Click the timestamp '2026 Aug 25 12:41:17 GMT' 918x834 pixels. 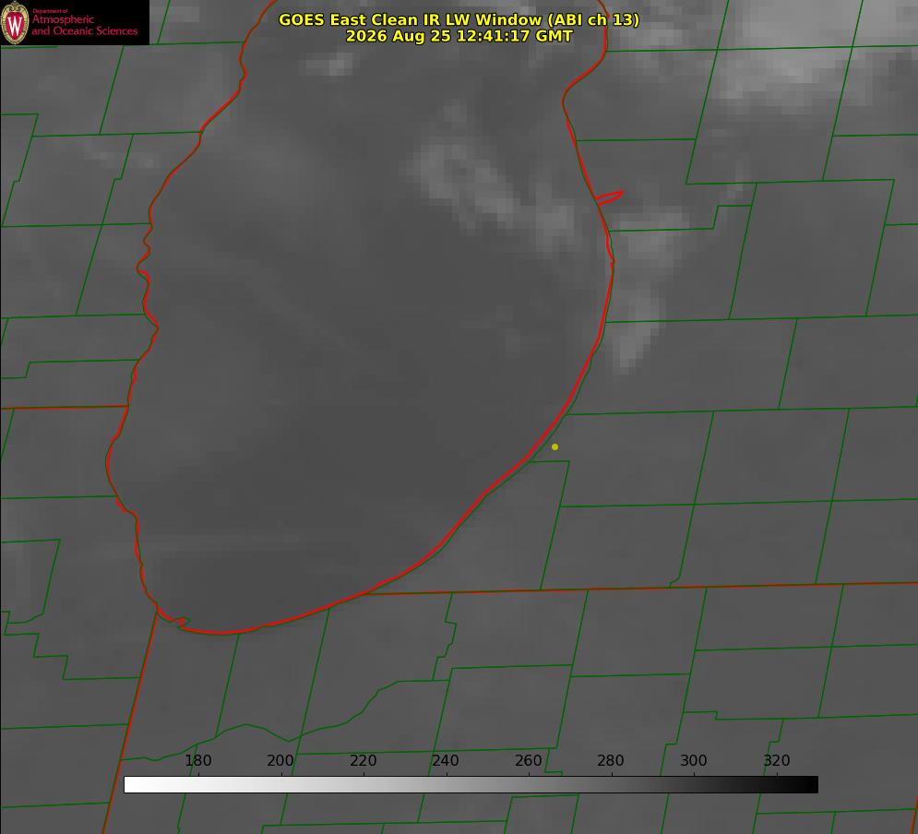click(459, 36)
